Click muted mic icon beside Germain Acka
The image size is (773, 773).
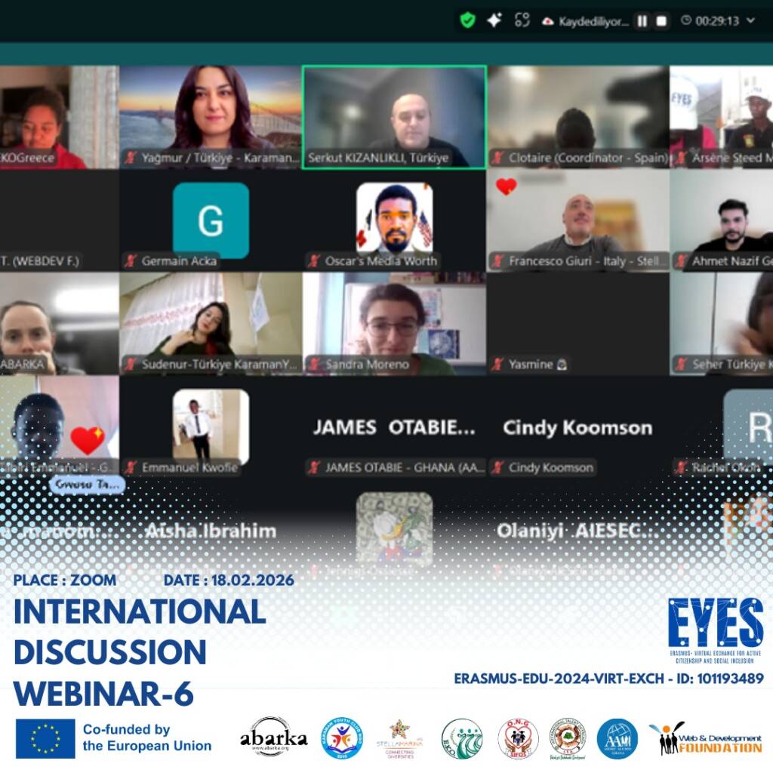tap(131, 261)
